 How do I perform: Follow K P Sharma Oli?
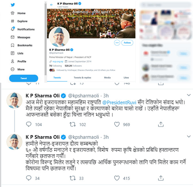[127, 43]
